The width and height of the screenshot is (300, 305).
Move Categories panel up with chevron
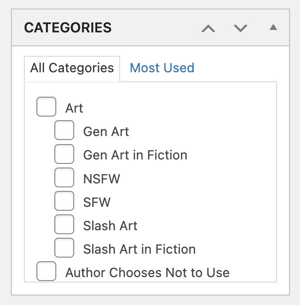pos(208,28)
